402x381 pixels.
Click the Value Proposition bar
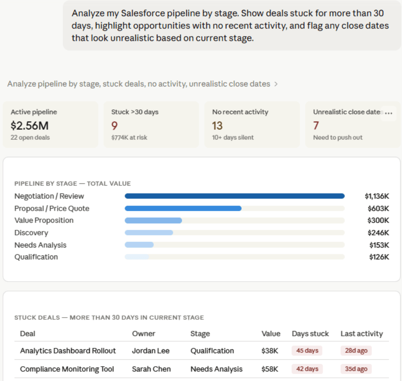tap(153, 220)
